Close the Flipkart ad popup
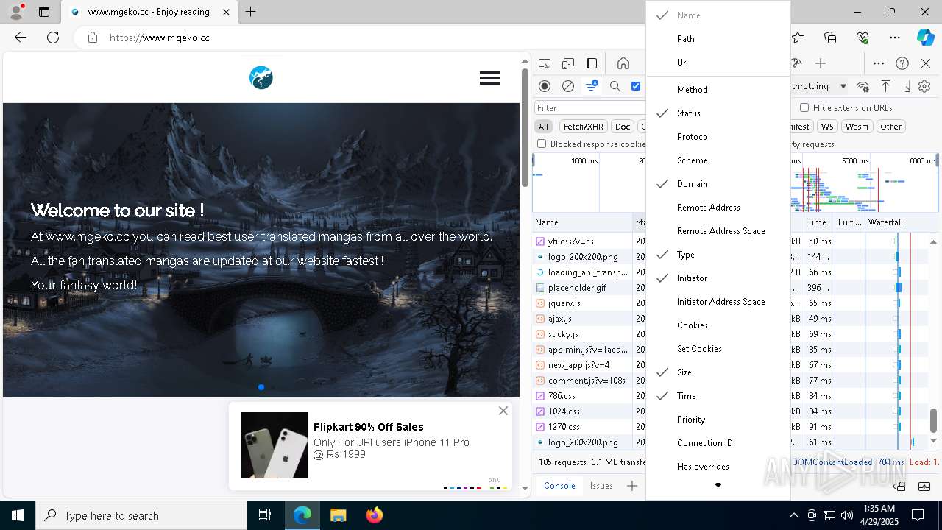This screenshot has height=530, width=942. (503, 411)
